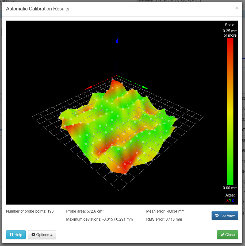Screen dimensions: 245x246
Task: Click the red X letter in Axes legend
Action: tap(227, 201)
